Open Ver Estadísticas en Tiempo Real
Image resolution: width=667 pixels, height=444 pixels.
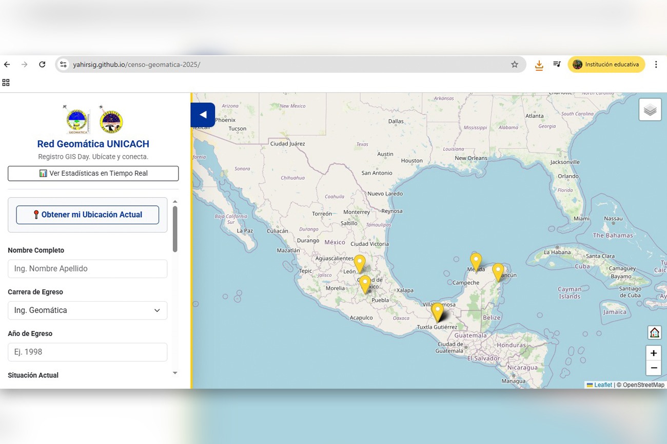pos(93,173)
